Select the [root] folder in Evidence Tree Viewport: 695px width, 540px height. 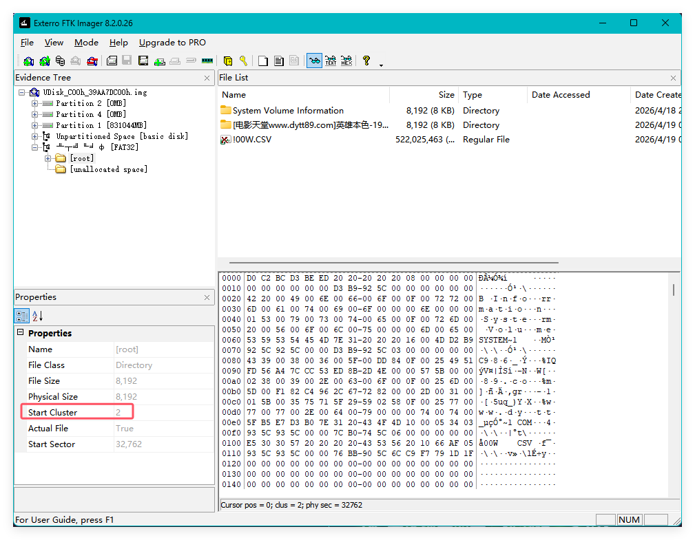coord(82,158)
